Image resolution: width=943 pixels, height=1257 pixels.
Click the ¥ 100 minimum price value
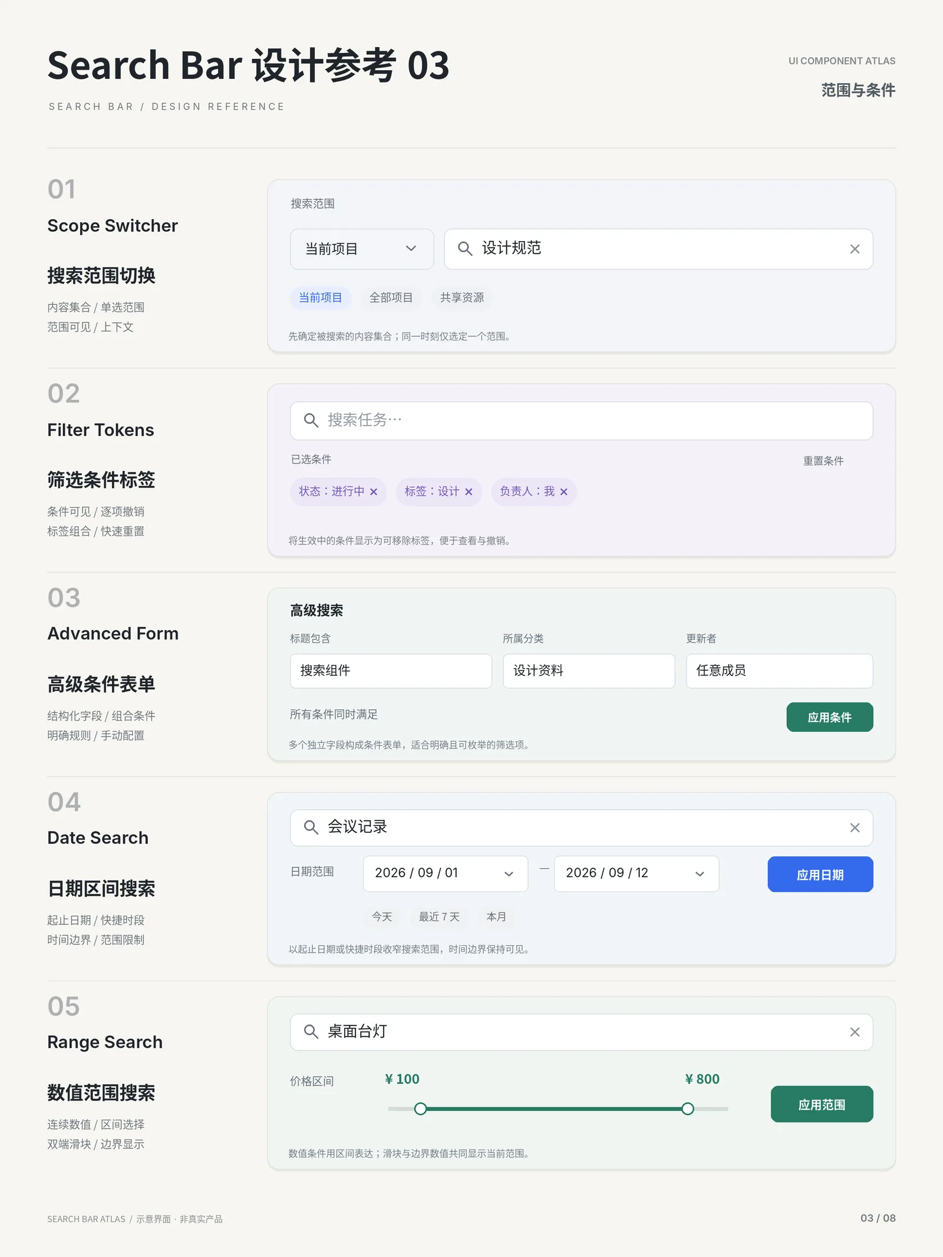click(x=402, y=1079)
